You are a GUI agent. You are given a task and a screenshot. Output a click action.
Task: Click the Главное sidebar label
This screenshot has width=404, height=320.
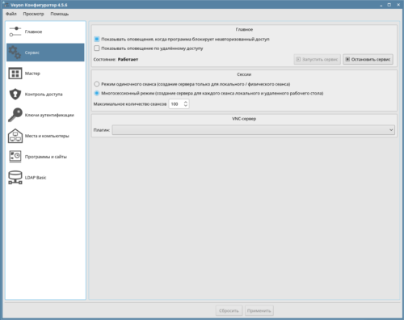click(x=33, y=32)
